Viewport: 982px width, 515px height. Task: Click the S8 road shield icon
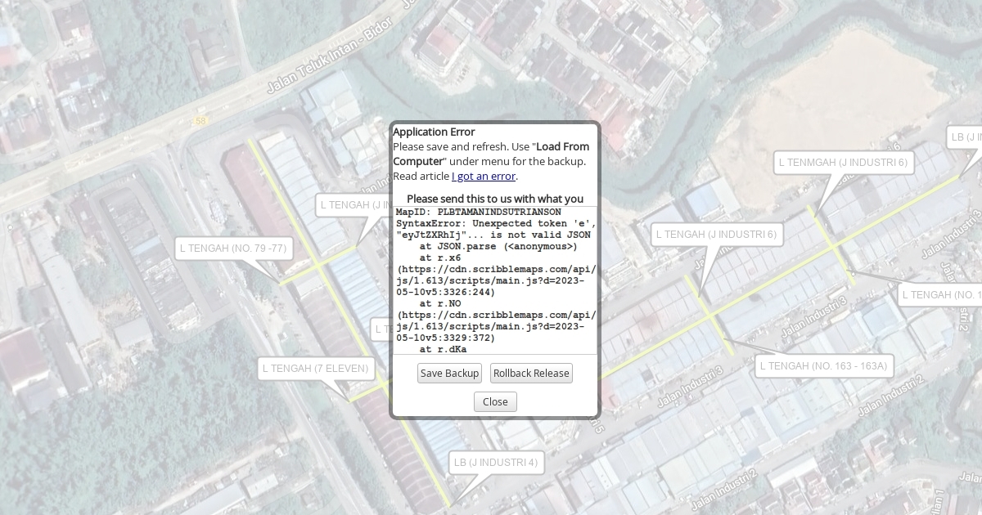(200, 121)
